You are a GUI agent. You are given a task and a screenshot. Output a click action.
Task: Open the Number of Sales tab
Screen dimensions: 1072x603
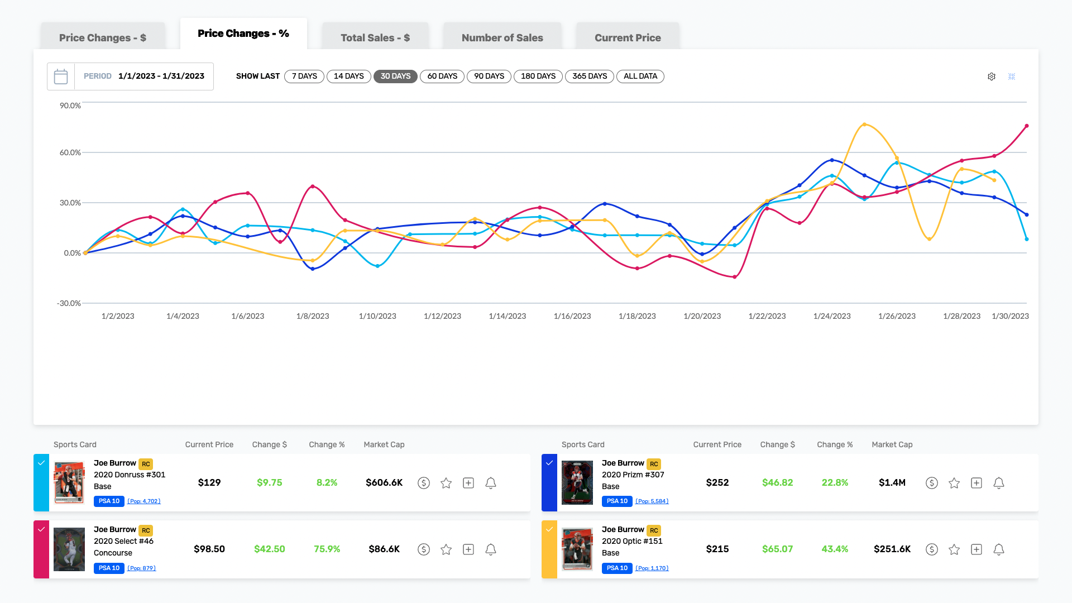[x=502, y=37]
